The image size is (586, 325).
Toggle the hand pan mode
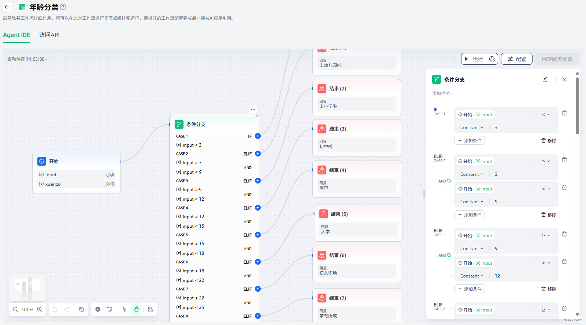(136, 309)
